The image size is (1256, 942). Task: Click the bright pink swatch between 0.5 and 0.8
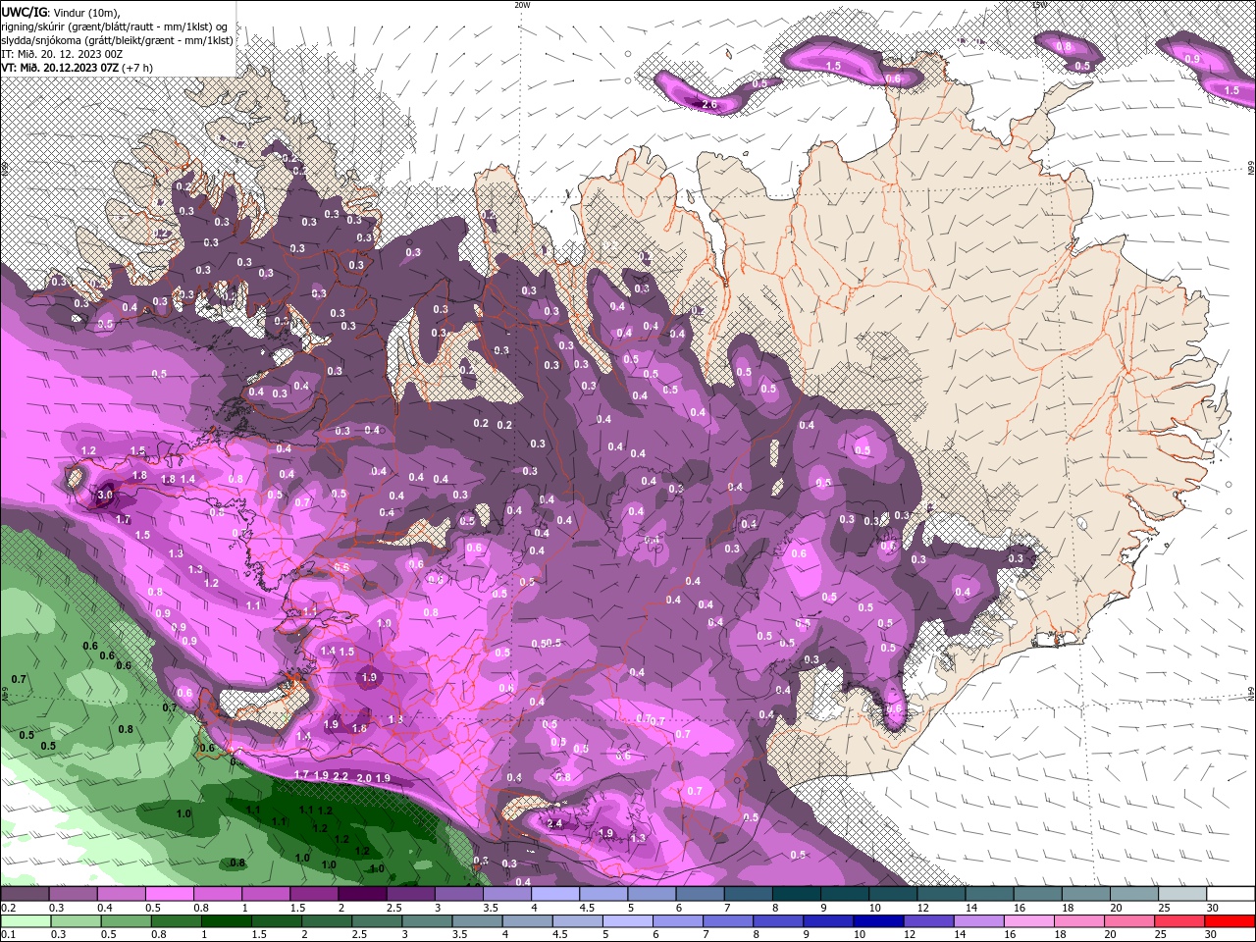(x=169, y=894)
